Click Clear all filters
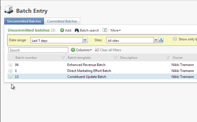Image resolution: width=197 pixels, height=122 pixels. point(108,50)
